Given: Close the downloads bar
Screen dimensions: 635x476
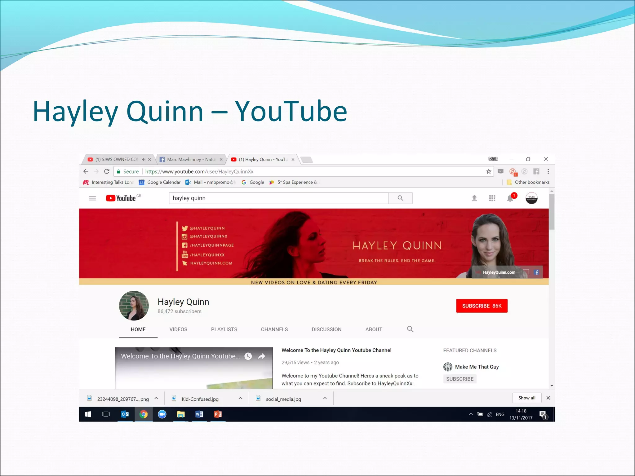Looking at the screenshot, I should click(x=548, y=398).
